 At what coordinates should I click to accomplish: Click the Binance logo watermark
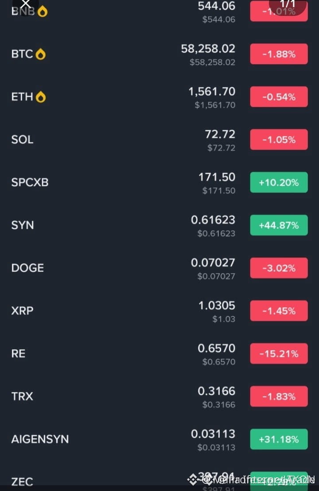pyautogui.click(x=192, y=479)
